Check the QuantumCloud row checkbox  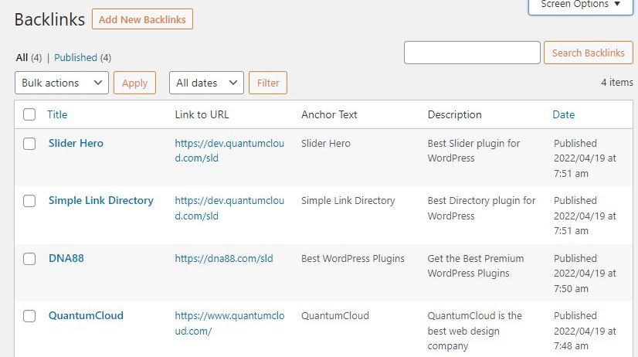pyautogui.click(x=29, y=316)
